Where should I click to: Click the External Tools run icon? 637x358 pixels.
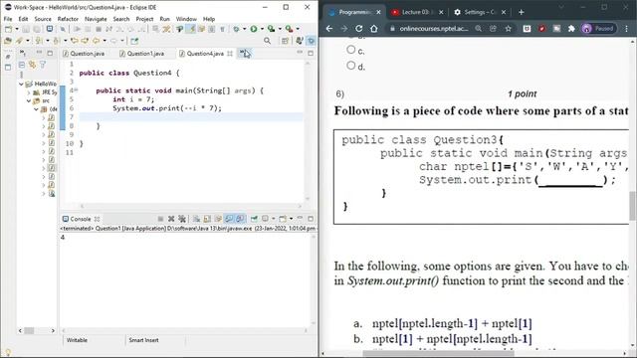click(x=290, y=29)
